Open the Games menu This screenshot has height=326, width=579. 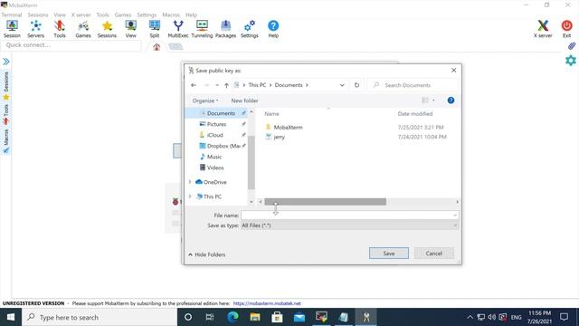(x=123, y=14)
